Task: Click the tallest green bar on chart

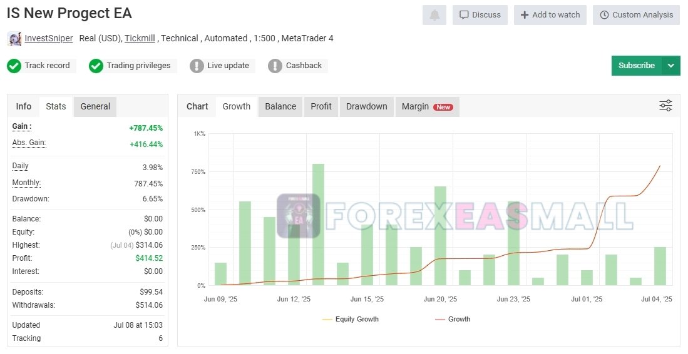Action: click(318, 224)
